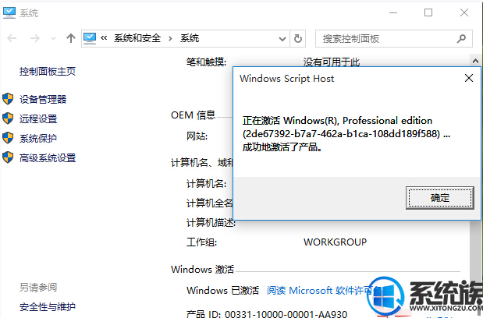Maximize the 系统 window
Screen dimensions: 483x318
[x=428, y=13]
